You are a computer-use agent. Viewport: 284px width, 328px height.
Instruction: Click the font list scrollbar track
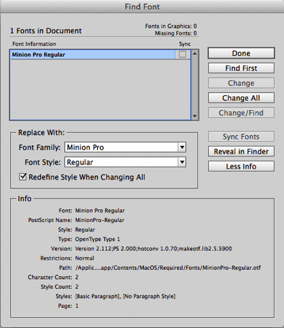195,84
